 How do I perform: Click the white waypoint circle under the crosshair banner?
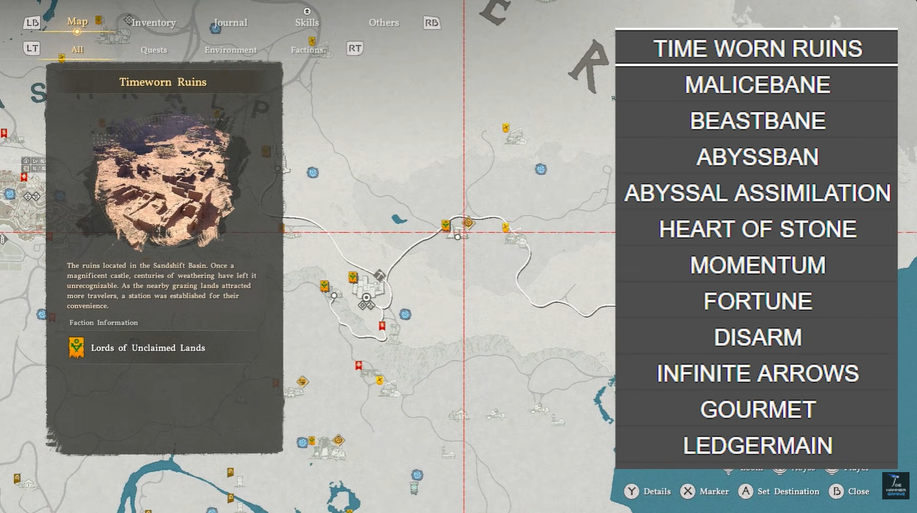[458, 237]
